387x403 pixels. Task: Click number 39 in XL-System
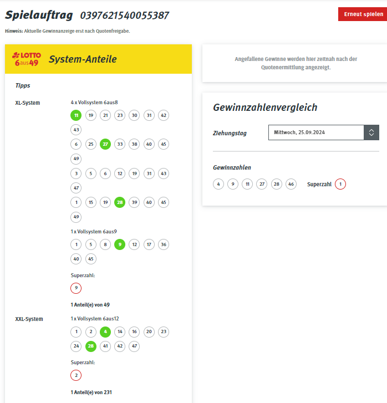click(135, 202)
